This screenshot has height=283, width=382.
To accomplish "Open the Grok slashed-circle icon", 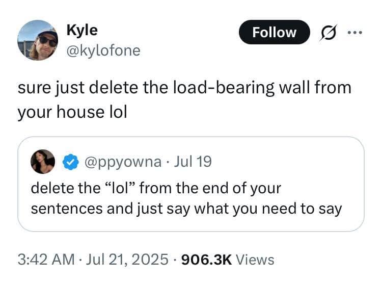I will click(325, 33).
